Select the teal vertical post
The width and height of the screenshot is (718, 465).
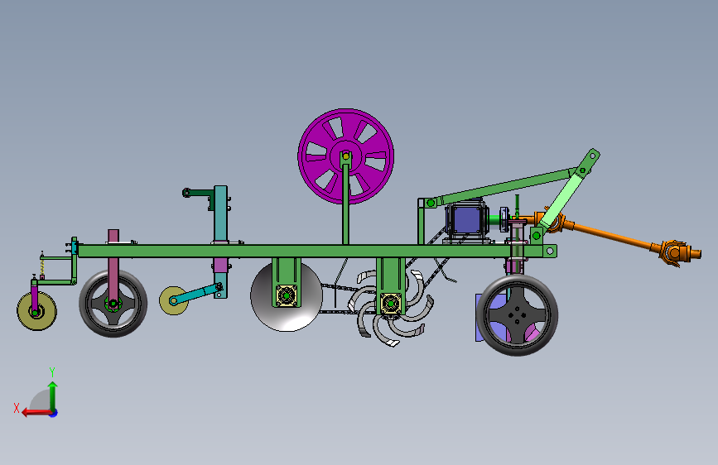point(220,213)
